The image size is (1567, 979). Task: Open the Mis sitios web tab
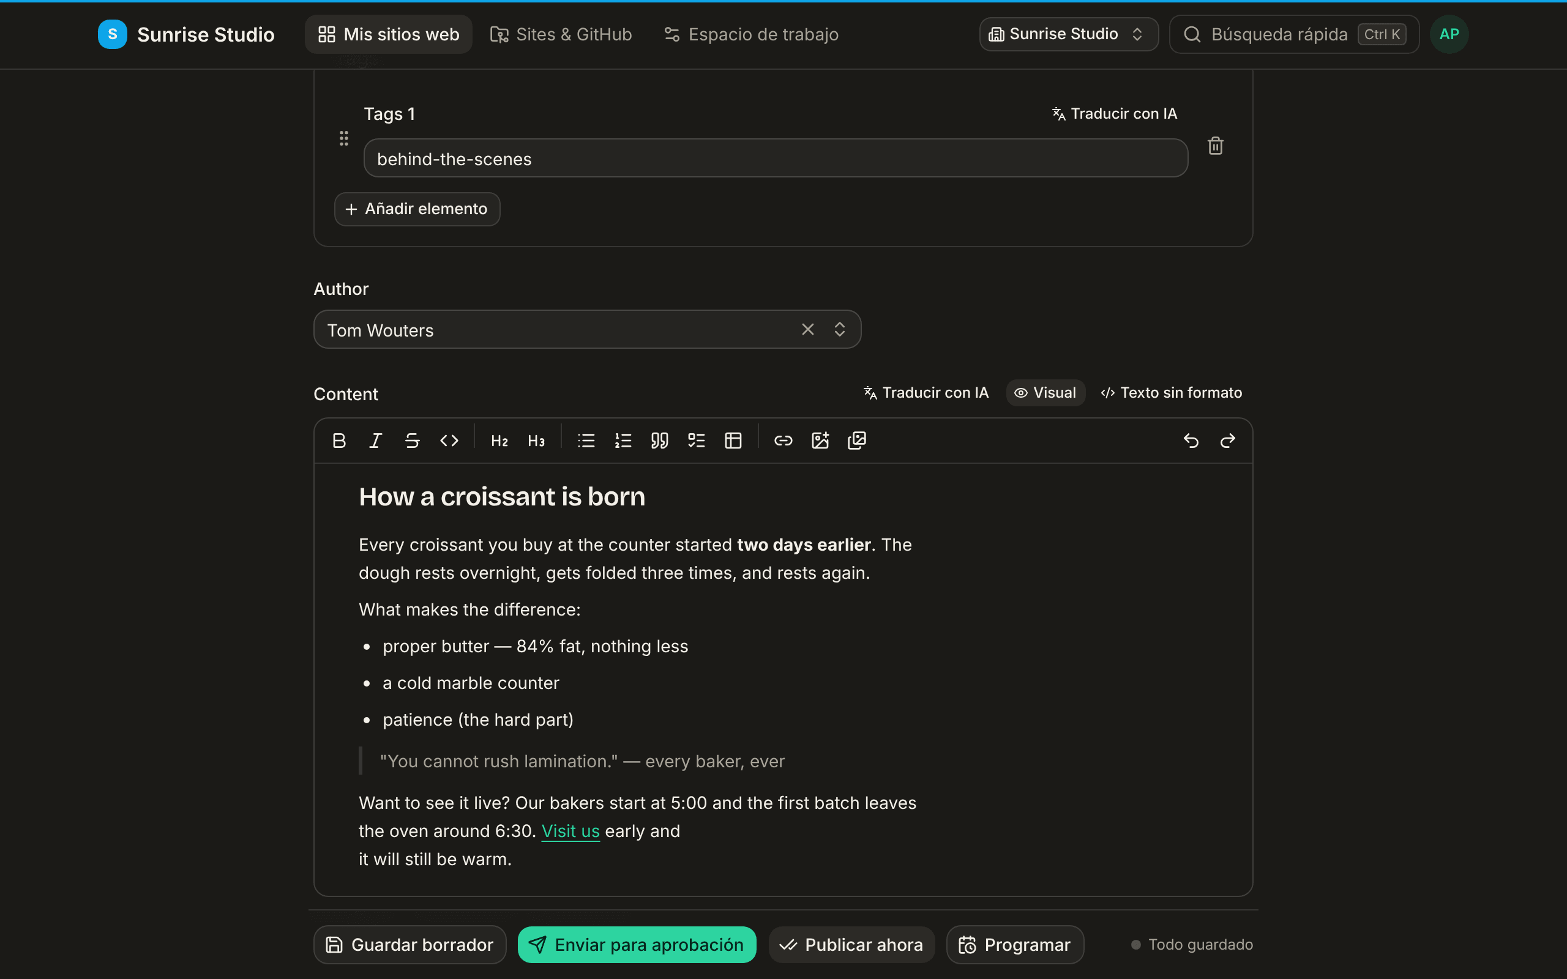389,34
